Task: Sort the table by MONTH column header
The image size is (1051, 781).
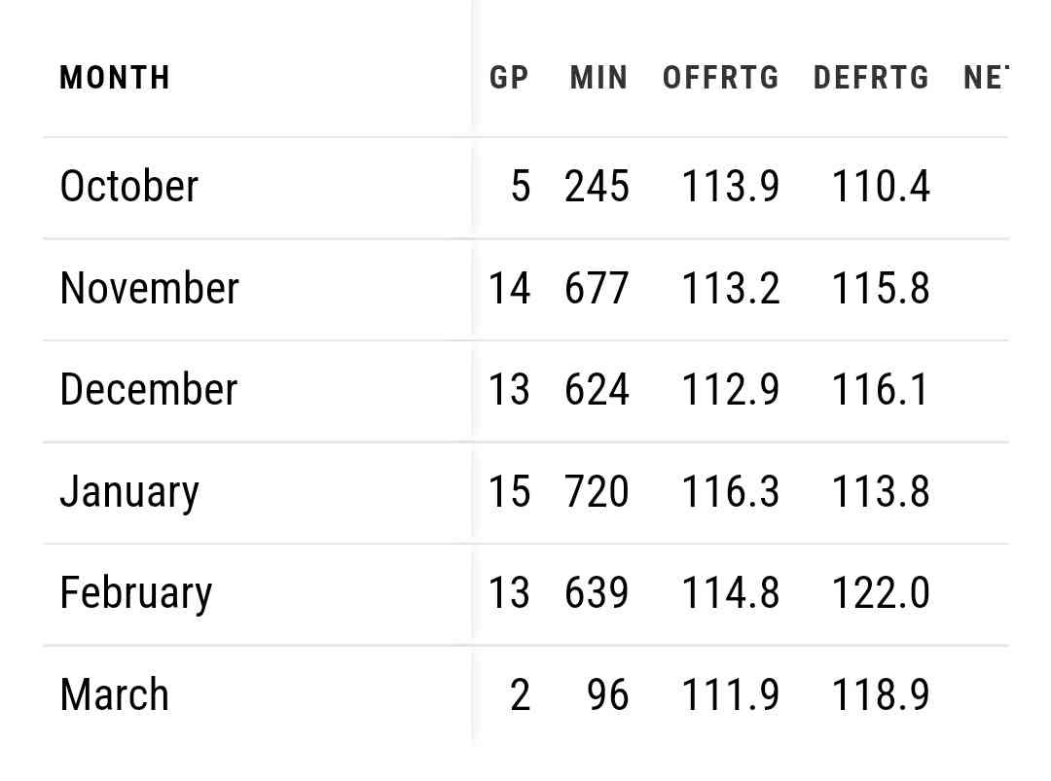Action: click(x=115, y=78)
